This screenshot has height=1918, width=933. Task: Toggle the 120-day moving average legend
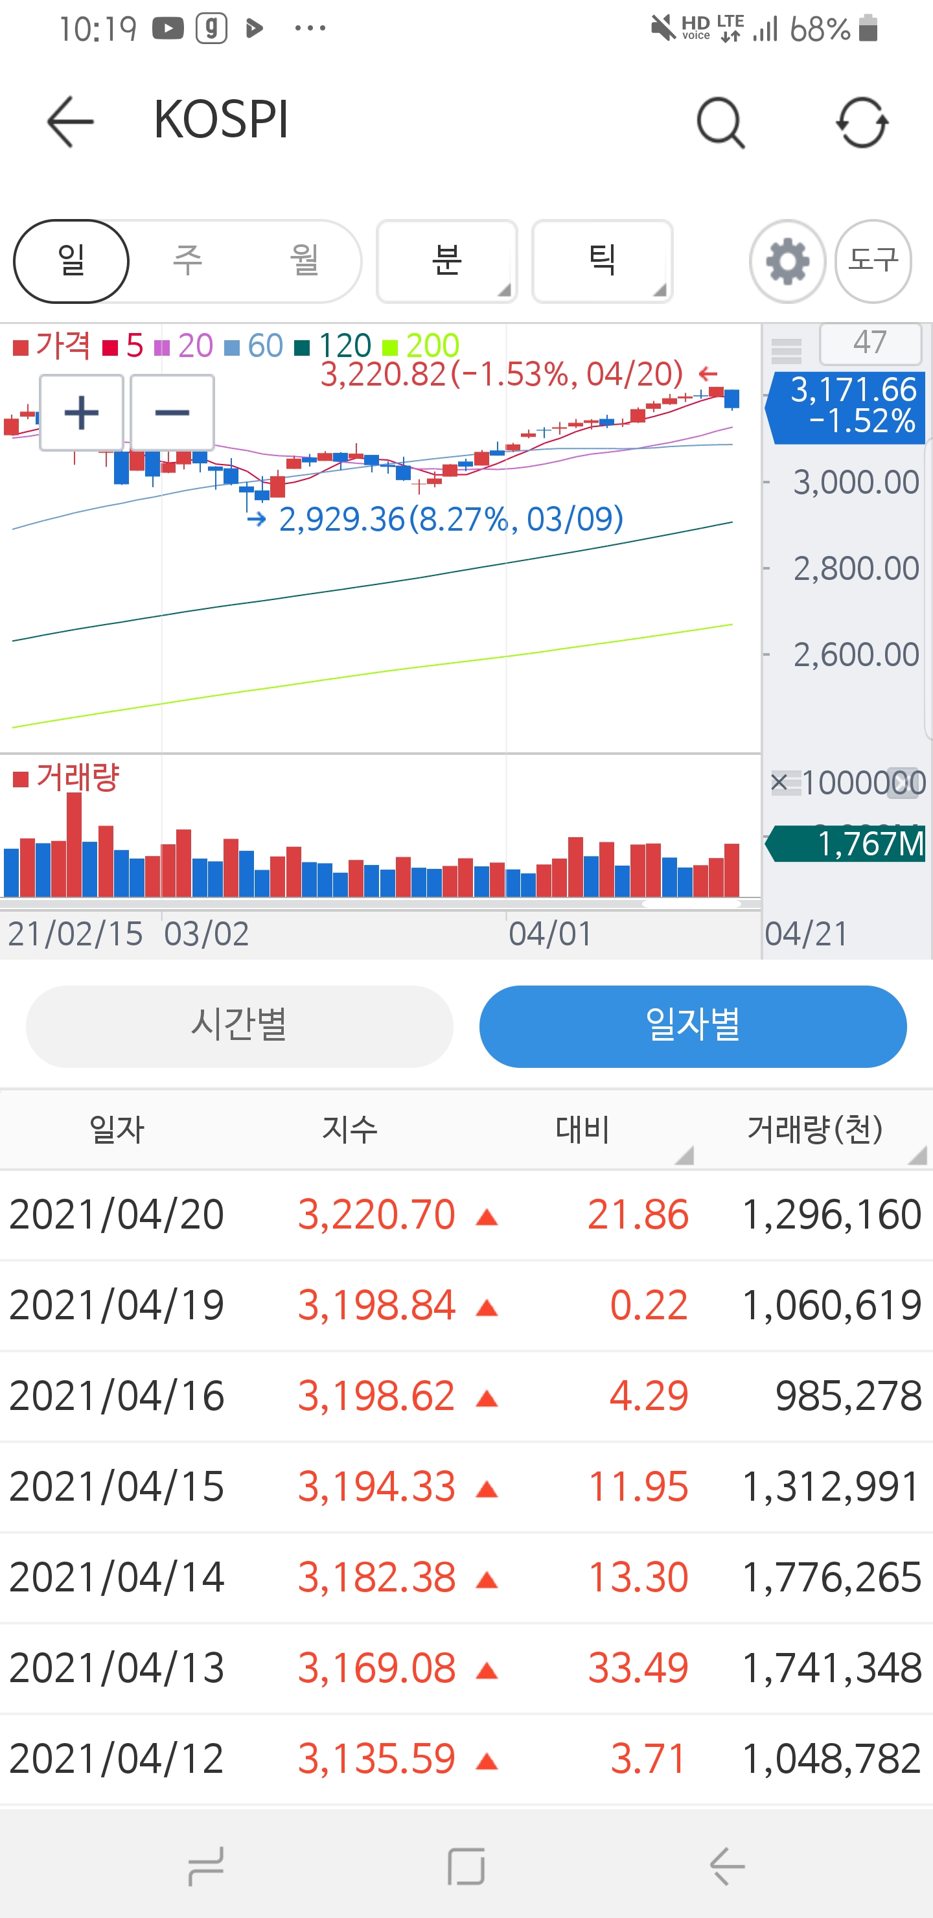tap(333, 346)
